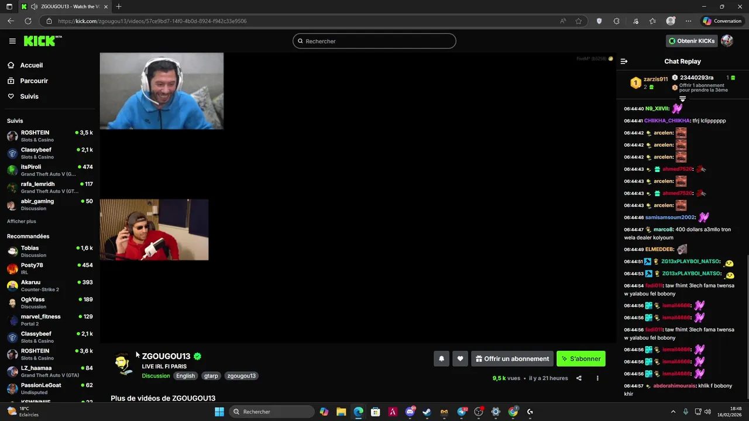
Task: Open taskbar weather widget
Action: 22,412
